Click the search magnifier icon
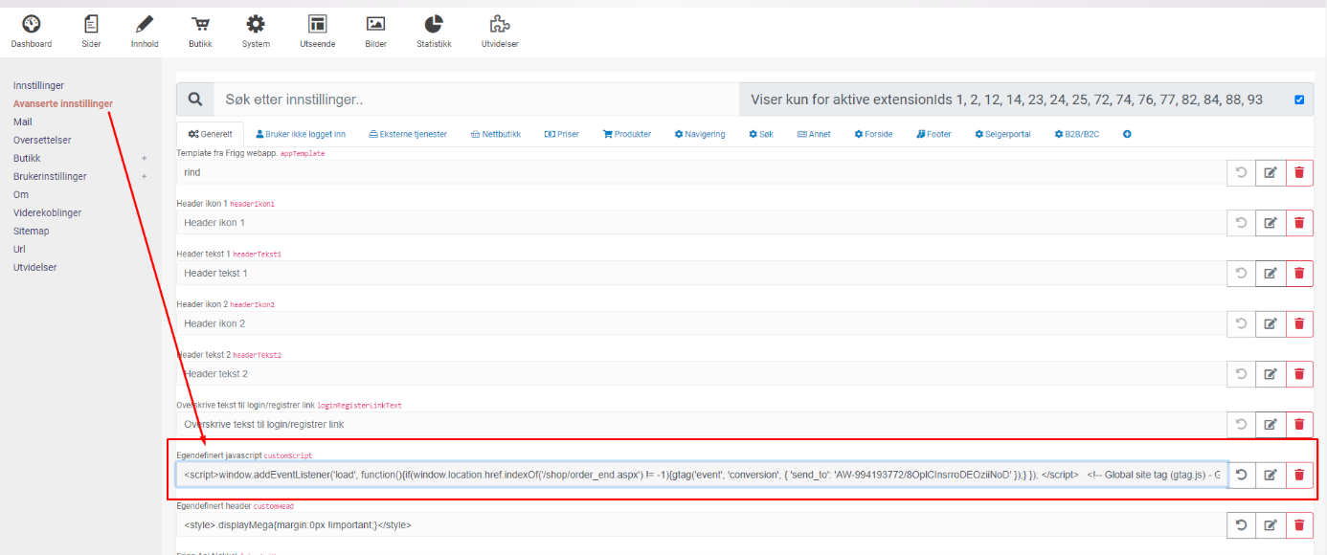 pyautogui.click(x=195, y=100)
